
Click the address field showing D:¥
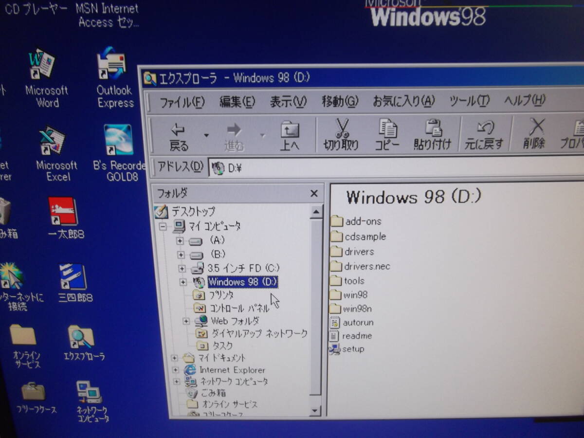click(397, 168)
